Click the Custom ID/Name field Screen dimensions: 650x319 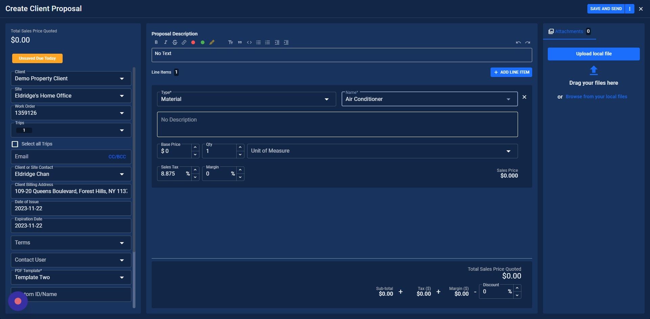(x=71, y=294)
